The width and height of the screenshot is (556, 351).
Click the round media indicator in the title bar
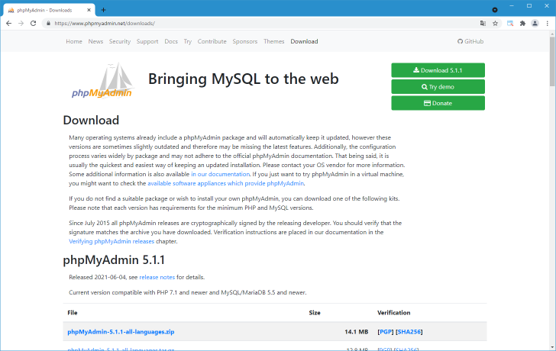(x=495, y=10)
